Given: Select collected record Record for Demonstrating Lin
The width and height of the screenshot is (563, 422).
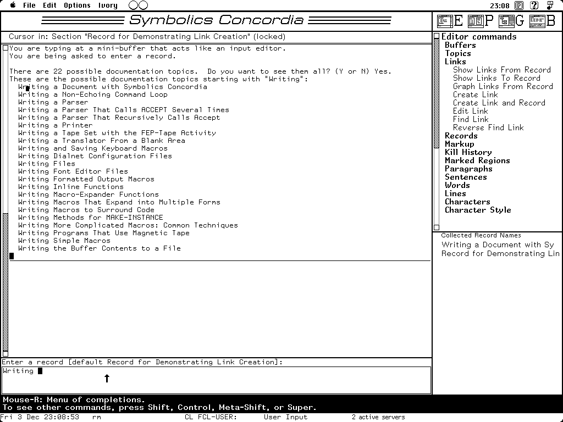Looking at the screenshot, I should (x=500, y=253).
